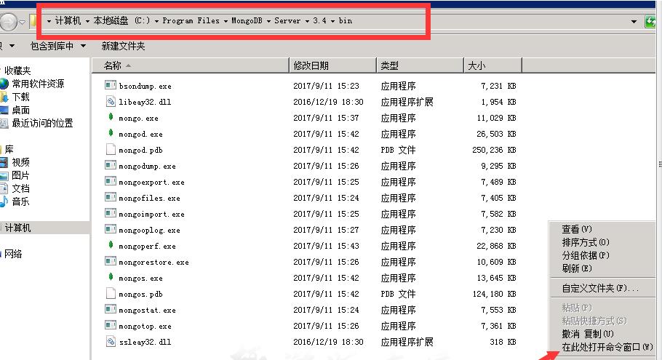The image size is (662, 360).
Task: Select the mongoexport.exe file icon
Action: (x=110, y=182)
